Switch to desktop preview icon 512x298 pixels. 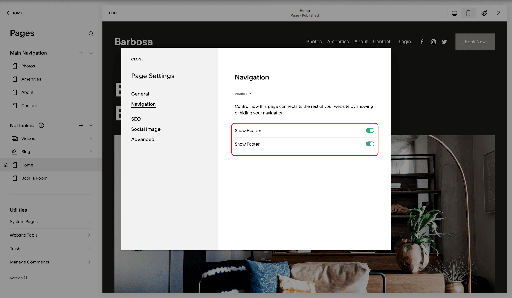(454, 13)
